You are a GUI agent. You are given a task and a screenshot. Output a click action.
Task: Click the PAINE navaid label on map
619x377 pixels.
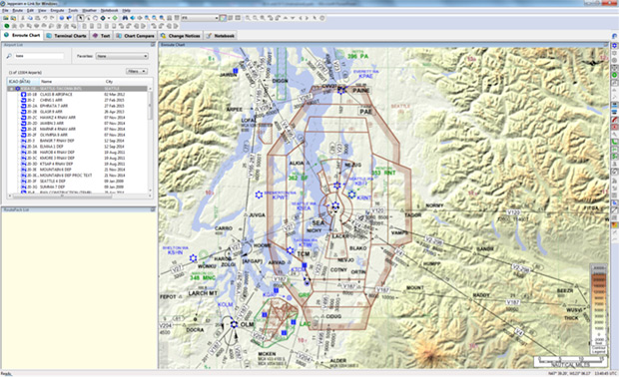click(x=360, y=91)
